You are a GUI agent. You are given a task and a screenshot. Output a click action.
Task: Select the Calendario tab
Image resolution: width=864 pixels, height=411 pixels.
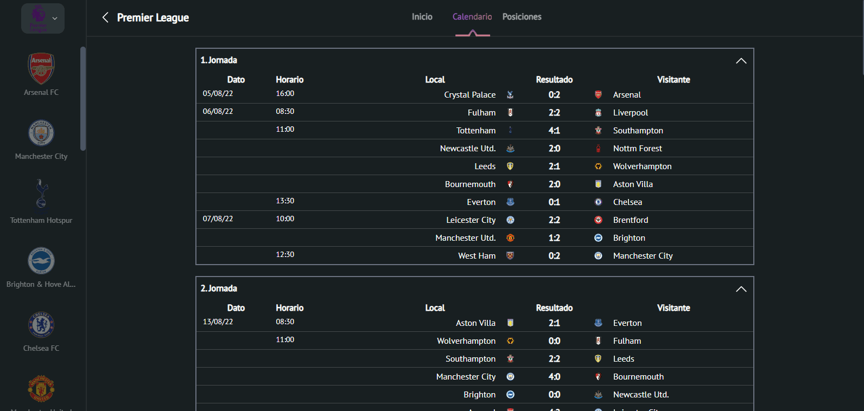coord(472,17)
